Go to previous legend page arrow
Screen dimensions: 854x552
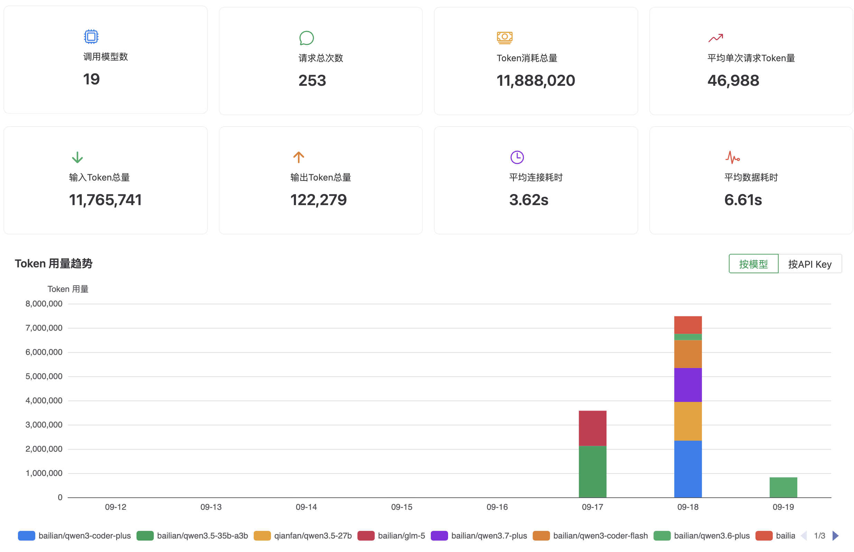(x=804, y=535)
